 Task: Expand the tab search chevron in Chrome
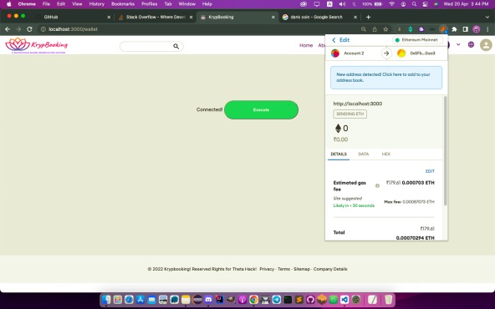pos(487,17)
